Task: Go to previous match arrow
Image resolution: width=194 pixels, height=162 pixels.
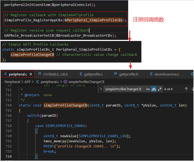Action: (186, 89)
